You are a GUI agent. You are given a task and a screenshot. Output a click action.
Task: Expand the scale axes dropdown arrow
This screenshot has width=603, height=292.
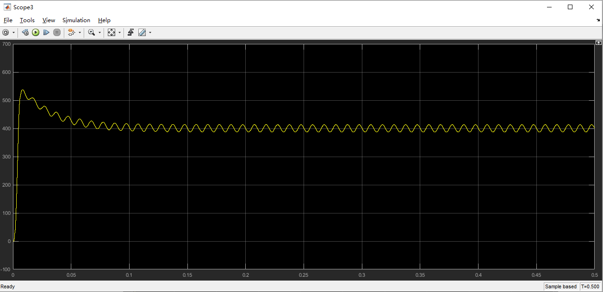119,32
